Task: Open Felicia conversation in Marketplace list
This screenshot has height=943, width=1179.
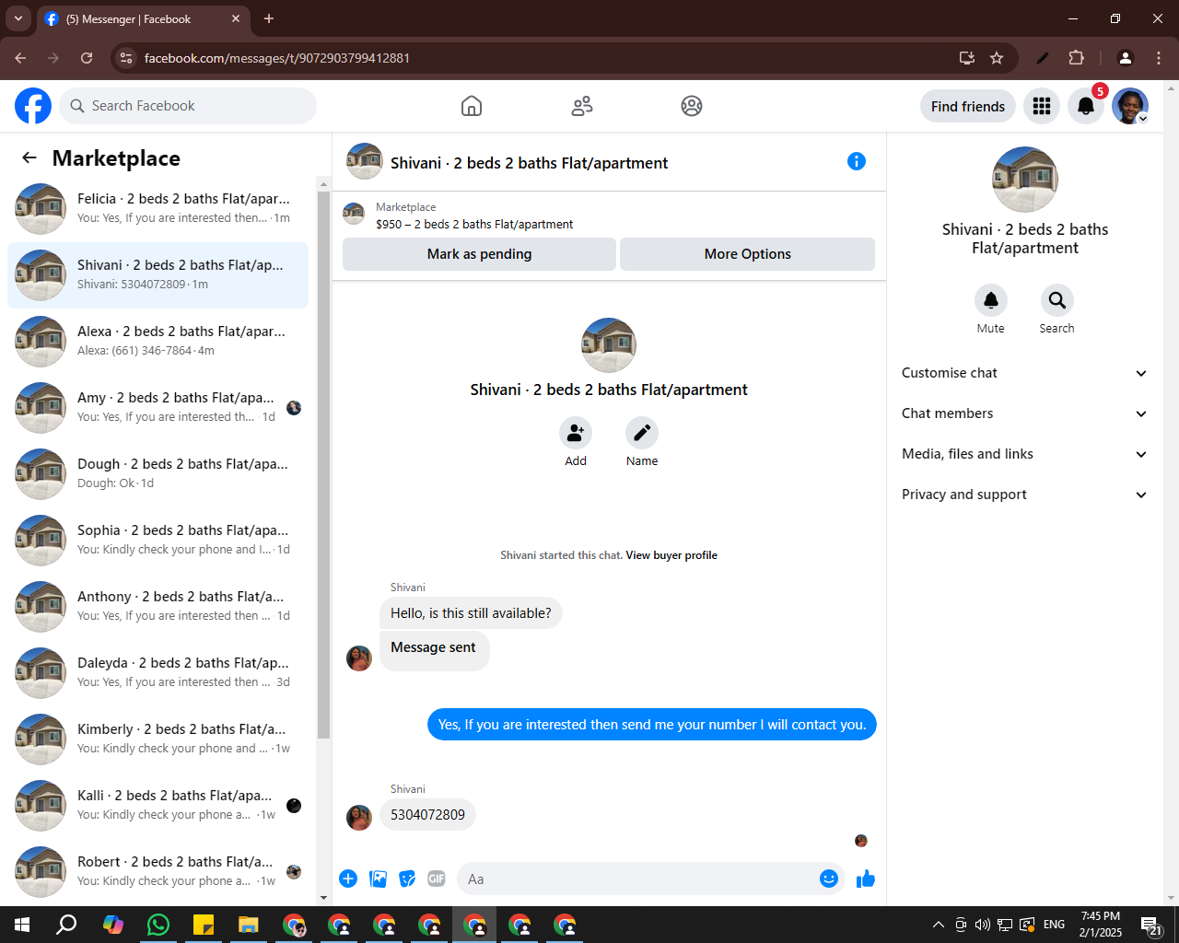Action: click(x=158, y=209)
